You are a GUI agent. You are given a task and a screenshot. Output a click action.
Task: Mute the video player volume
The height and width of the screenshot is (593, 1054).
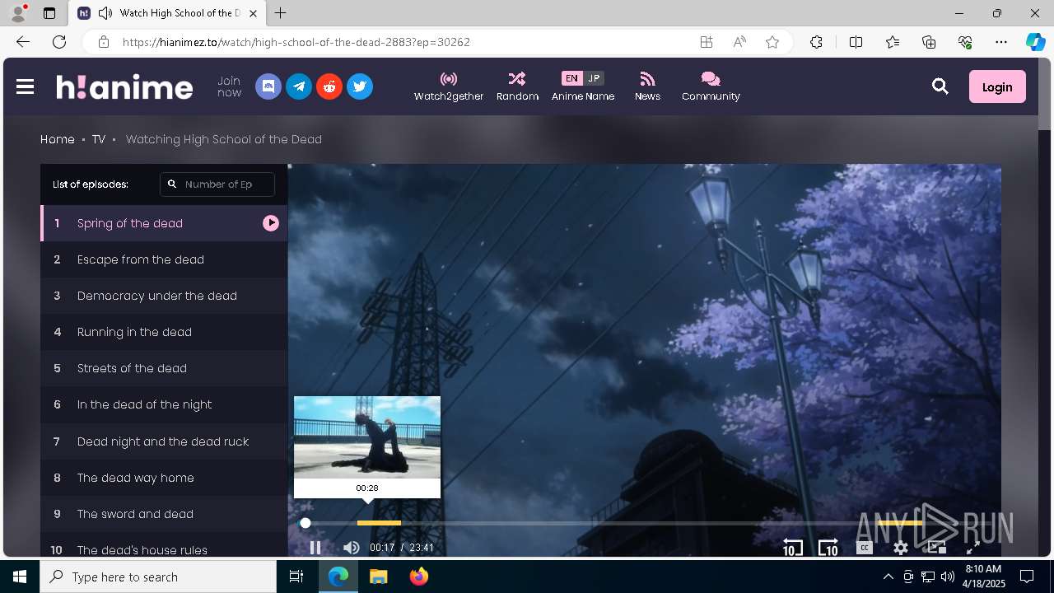click(352, 548)
